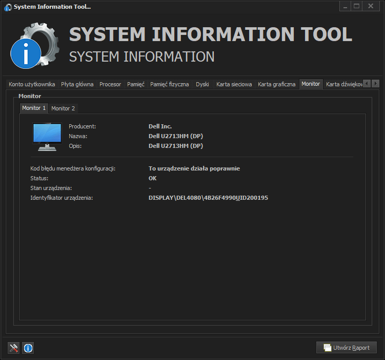Click 'Identyfikator urządzenia:' label
The height and width of the screenshot is (360, 385).
coord(62,198)
